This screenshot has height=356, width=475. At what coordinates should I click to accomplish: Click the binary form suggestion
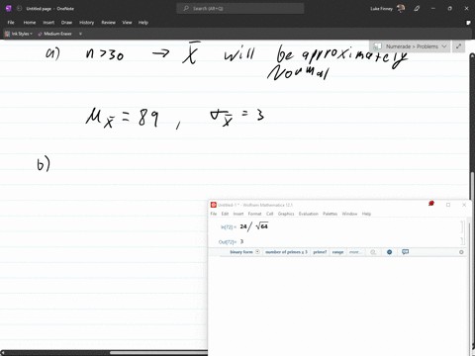[241, 252]
